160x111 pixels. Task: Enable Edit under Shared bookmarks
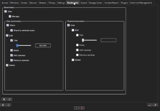(73, 30)
